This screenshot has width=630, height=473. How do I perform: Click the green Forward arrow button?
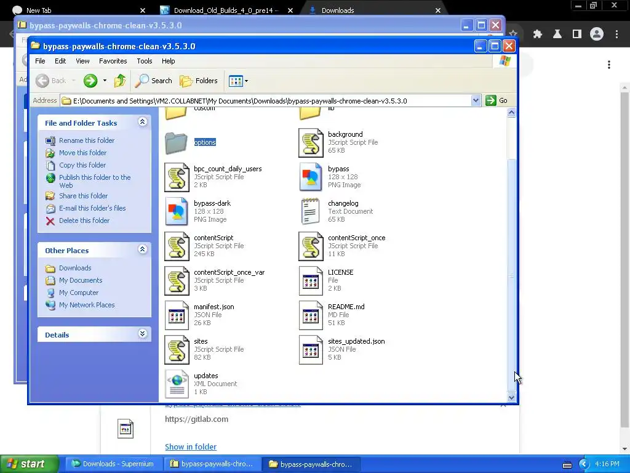pyautogui.click(x=90, y=81)
